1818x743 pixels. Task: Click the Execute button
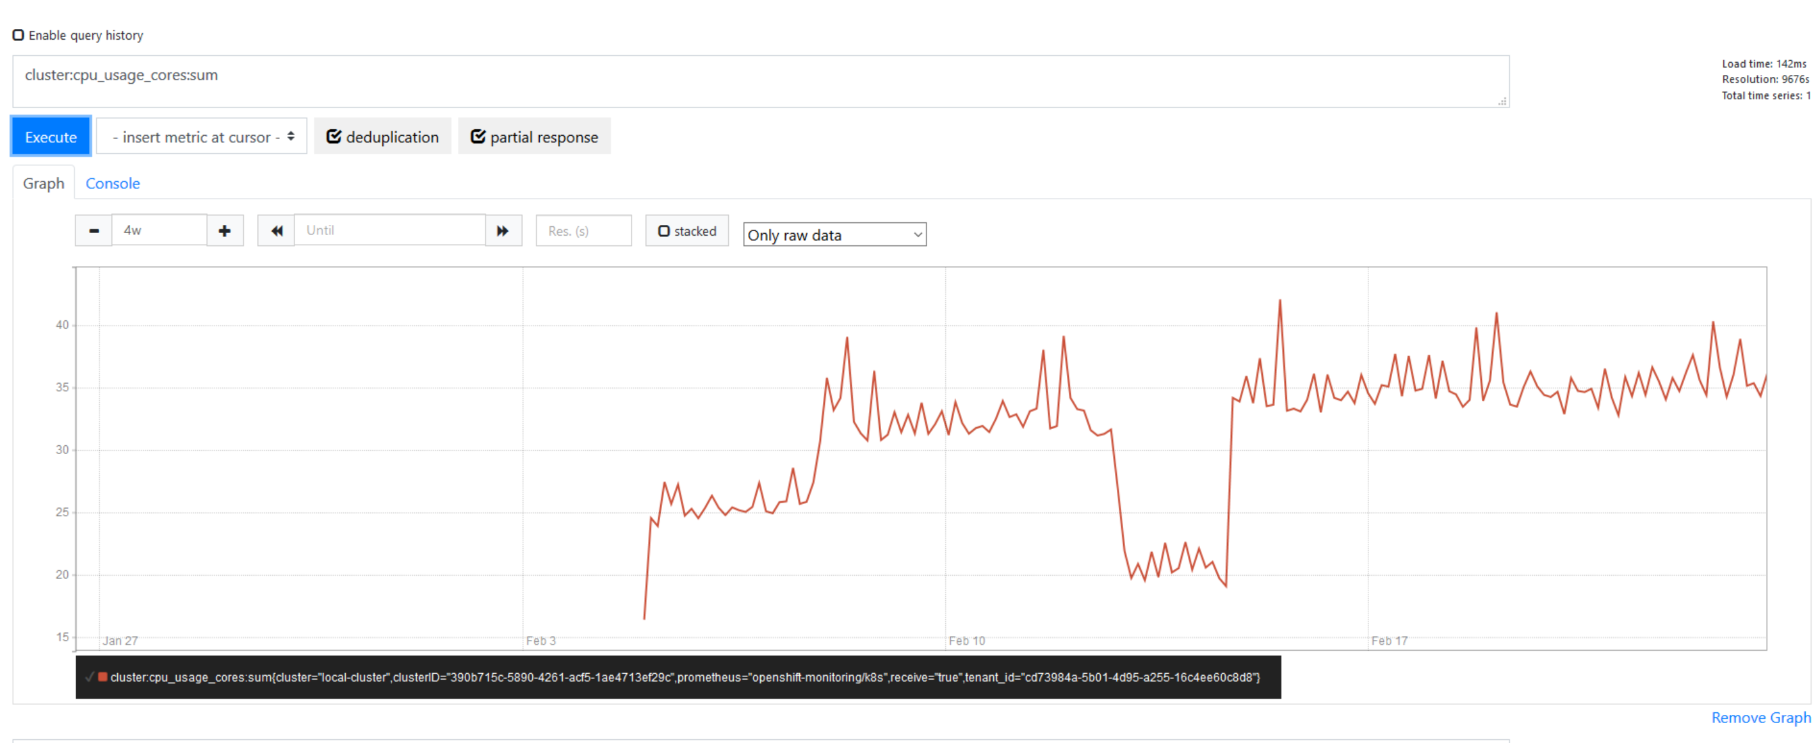tap(50, 136)
